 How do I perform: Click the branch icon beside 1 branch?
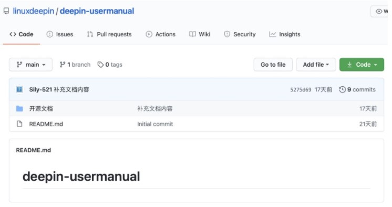click(x=63, y=65)
